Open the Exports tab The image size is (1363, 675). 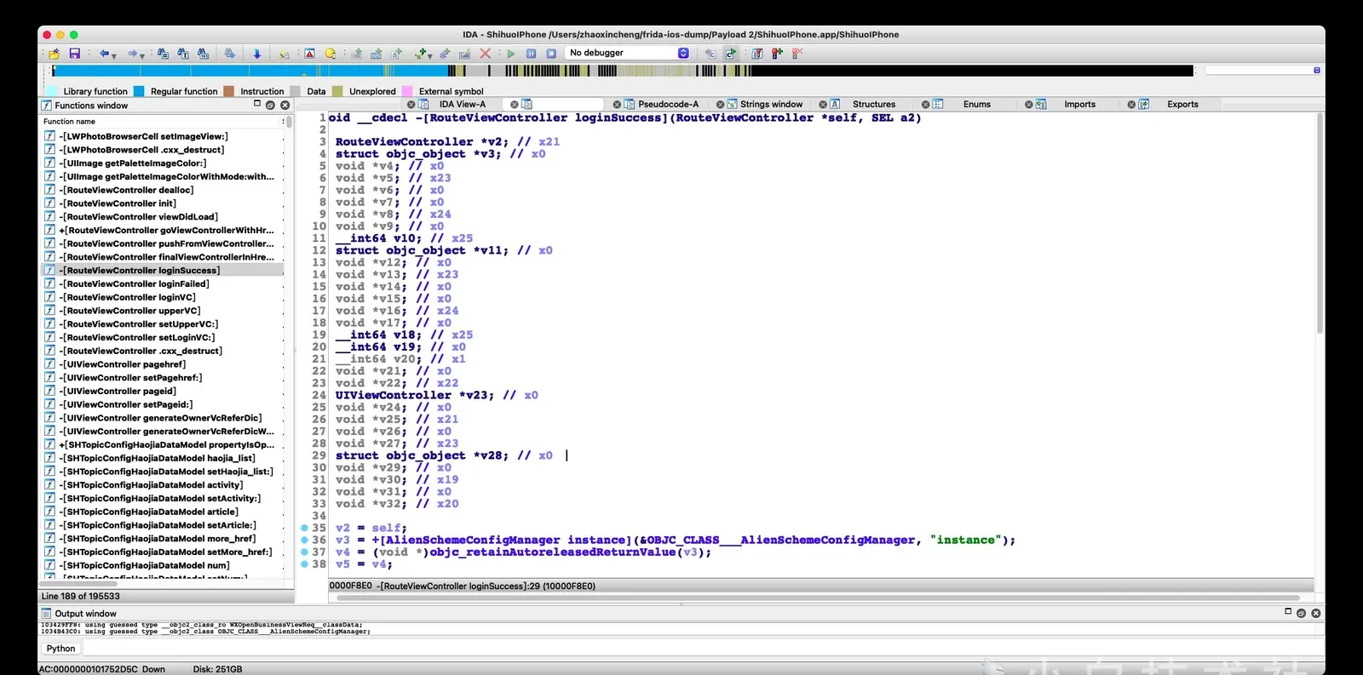[x=1182, y=104]
